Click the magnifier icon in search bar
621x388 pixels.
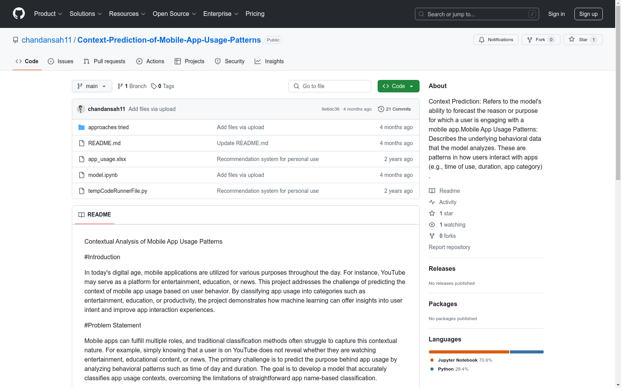coord(422,14)
